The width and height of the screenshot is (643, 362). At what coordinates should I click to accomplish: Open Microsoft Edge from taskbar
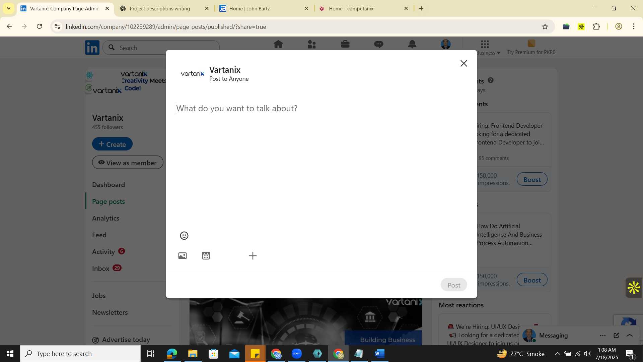[x=172, y=354]
